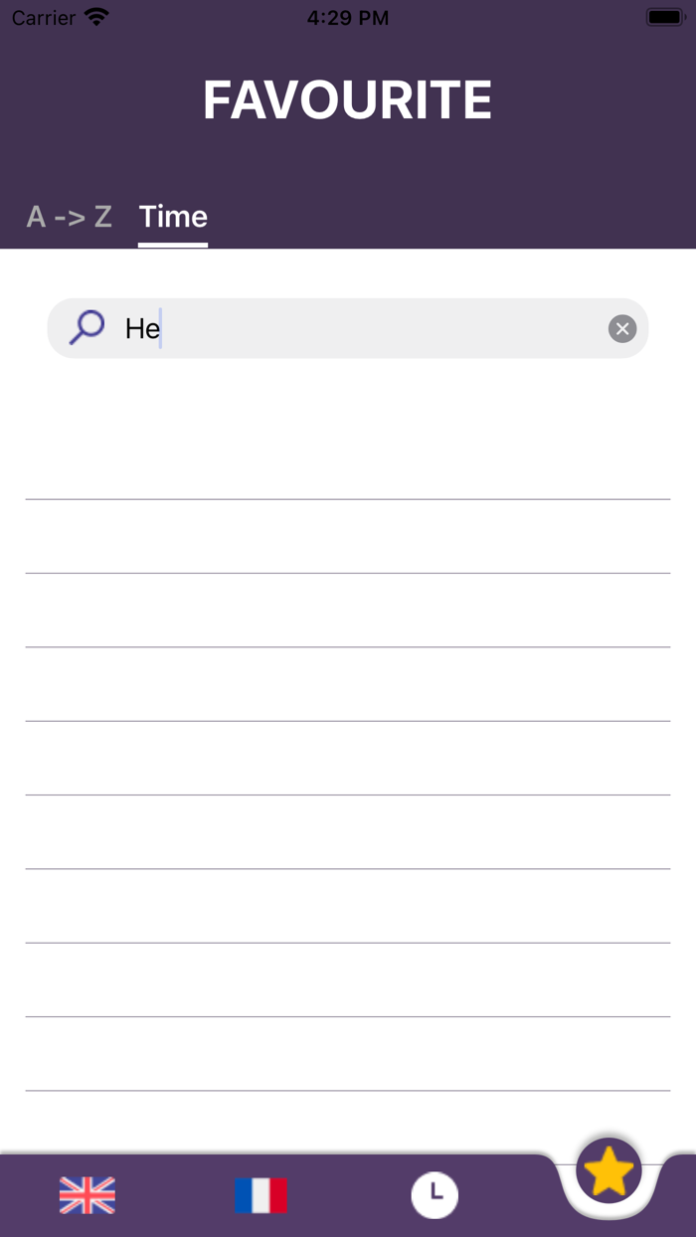This screenshot has width=696, height=1237.
Task: Clear the search text with the X icon
Action: [x=622, y=328]
